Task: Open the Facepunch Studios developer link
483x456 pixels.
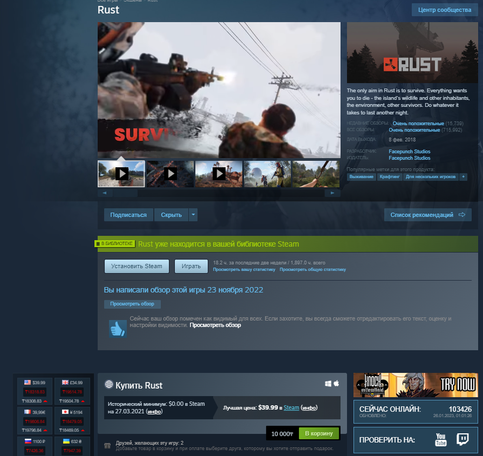Action: click(x=409, y=152)
